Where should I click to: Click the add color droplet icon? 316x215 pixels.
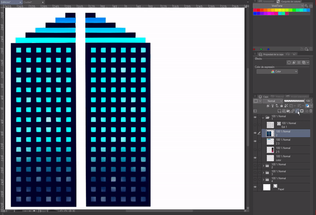click(307, 49)
